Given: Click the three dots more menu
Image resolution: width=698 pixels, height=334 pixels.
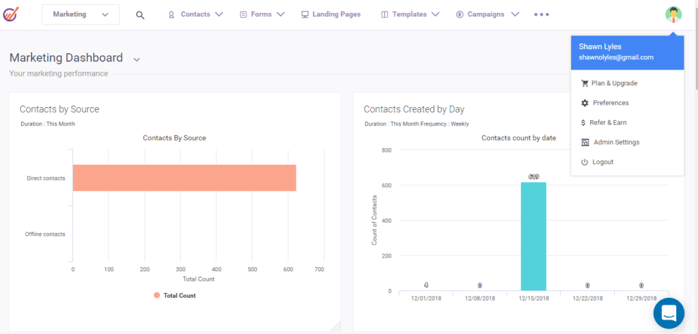Looking at the screenshot, I should [x=541, y=14].
